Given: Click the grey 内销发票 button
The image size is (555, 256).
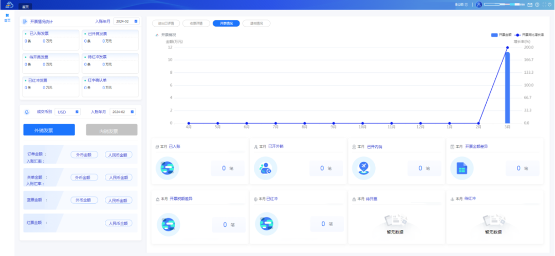Looking at the screenshot, I should 112,130.
